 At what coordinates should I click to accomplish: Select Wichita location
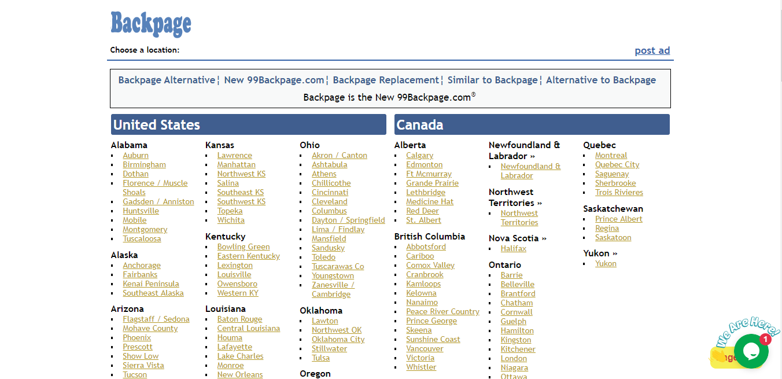tap(231, 220)
